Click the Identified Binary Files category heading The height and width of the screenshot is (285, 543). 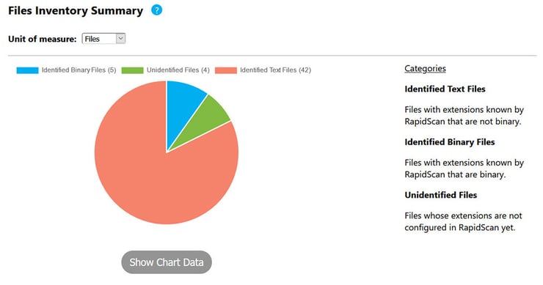tap(450, 142)
